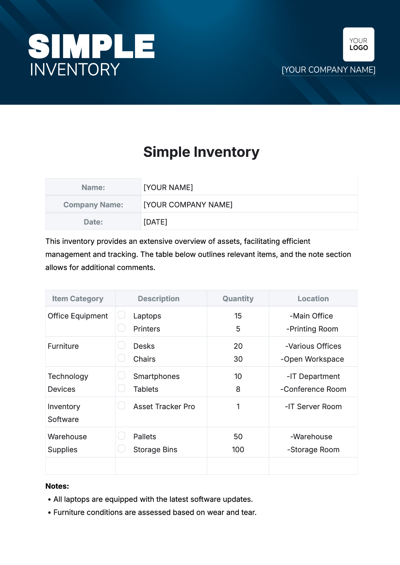Tick the Chairs checkbox
Screen dimensions: 400x565
(x=122, y=358)
